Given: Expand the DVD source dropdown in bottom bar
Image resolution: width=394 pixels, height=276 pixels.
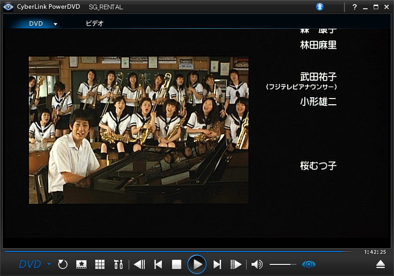Looking at the screenshot, I should coord(49,264).
